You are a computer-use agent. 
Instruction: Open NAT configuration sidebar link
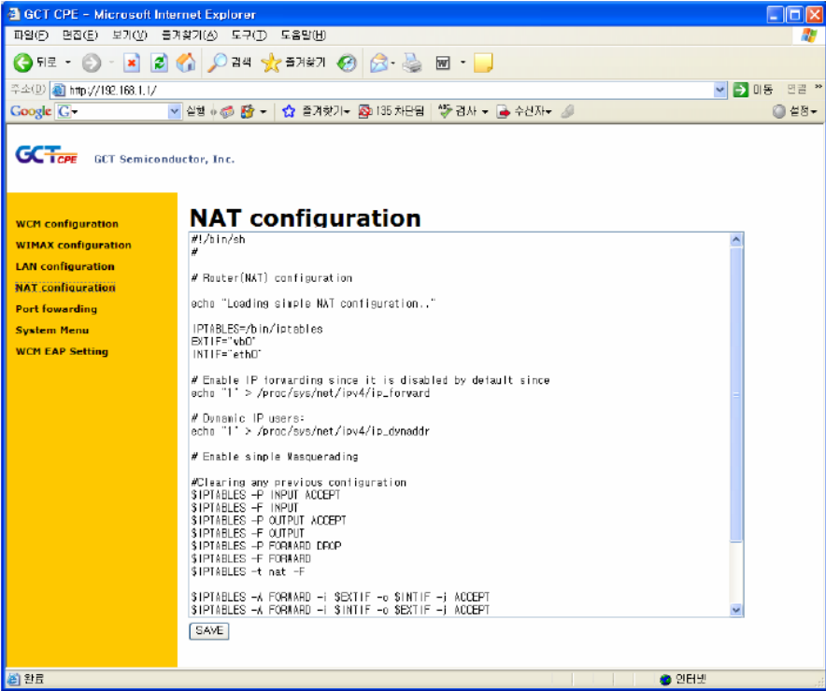pyautogui.click(x=65, y=288)
